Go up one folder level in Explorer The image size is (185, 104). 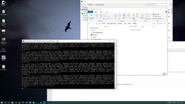coord(96,23)
